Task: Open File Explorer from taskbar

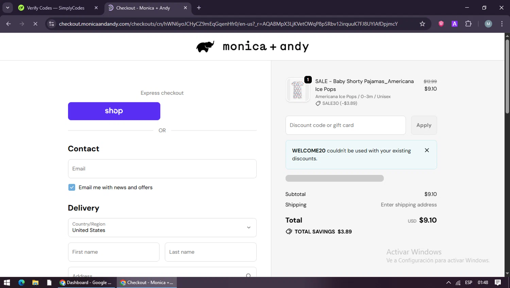Action: tap(35, 283)
